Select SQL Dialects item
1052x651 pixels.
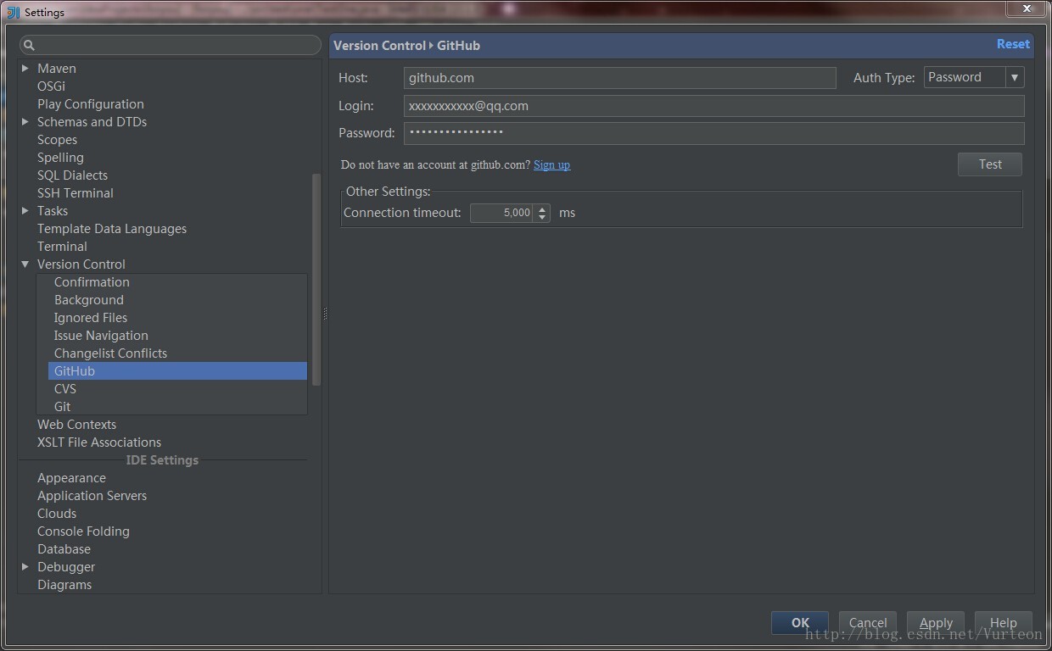(x=72, y=175)
